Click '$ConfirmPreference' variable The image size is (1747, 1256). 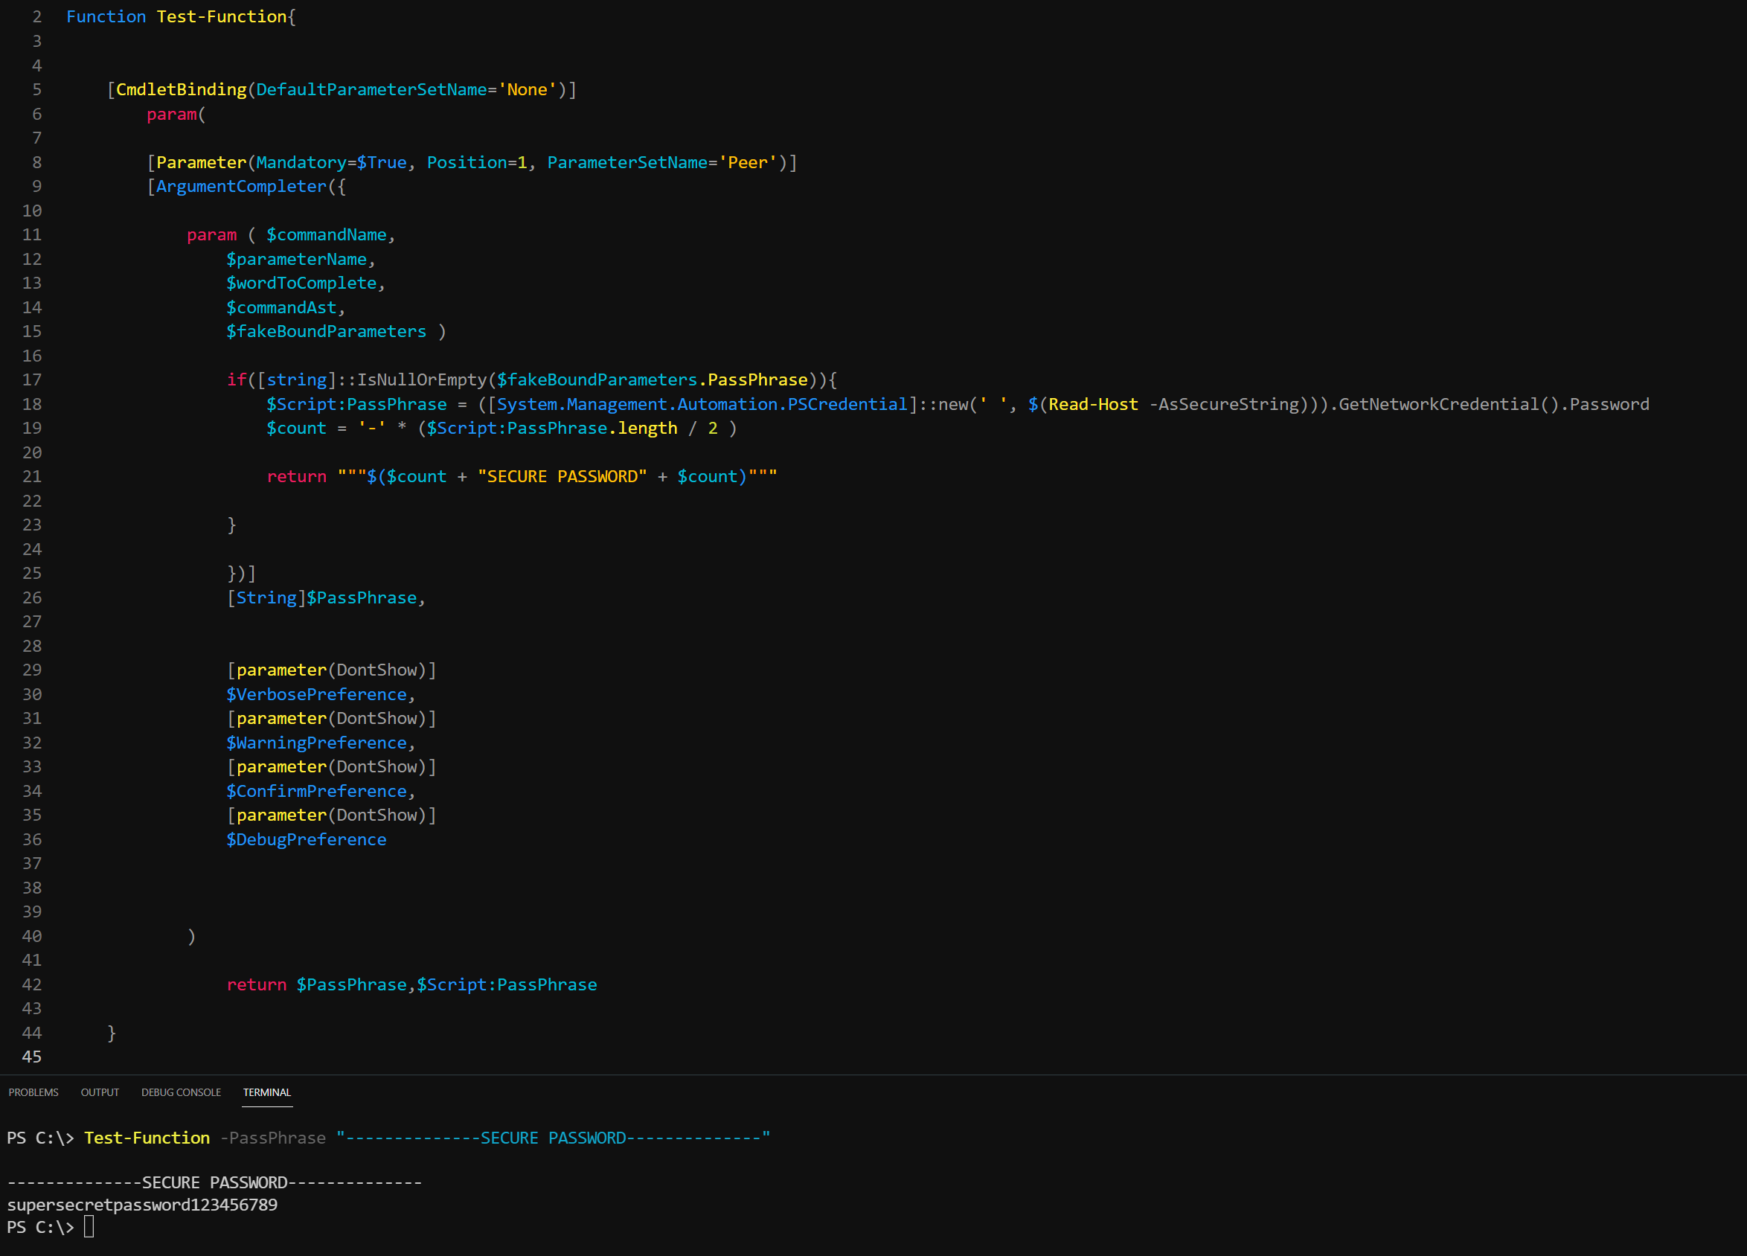click(x=316, y=791)
